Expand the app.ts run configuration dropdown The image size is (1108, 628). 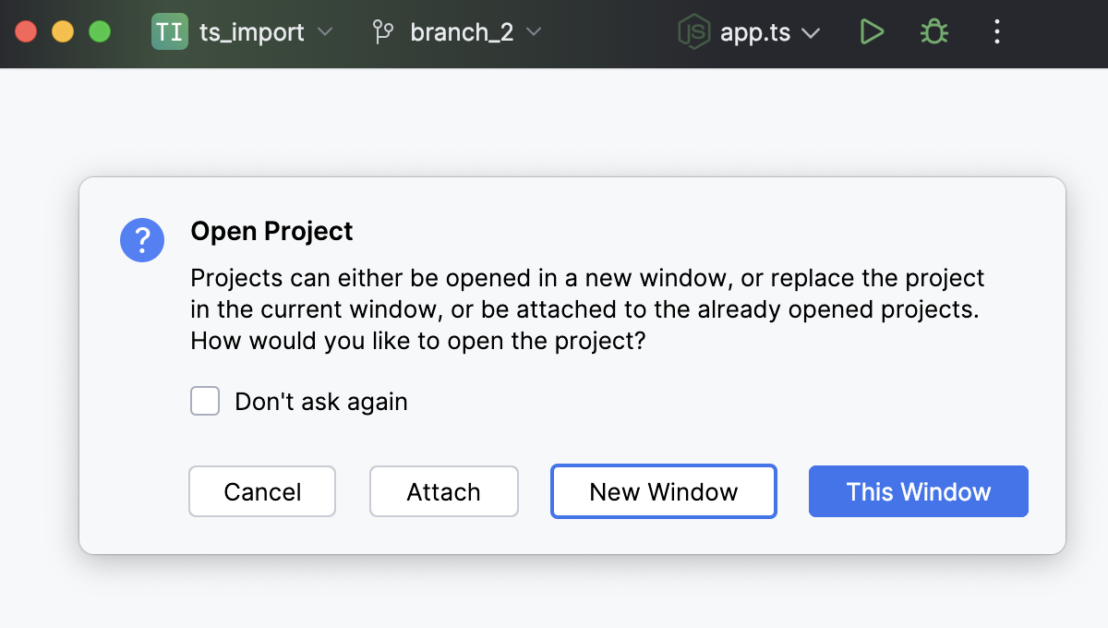(811, 32)
